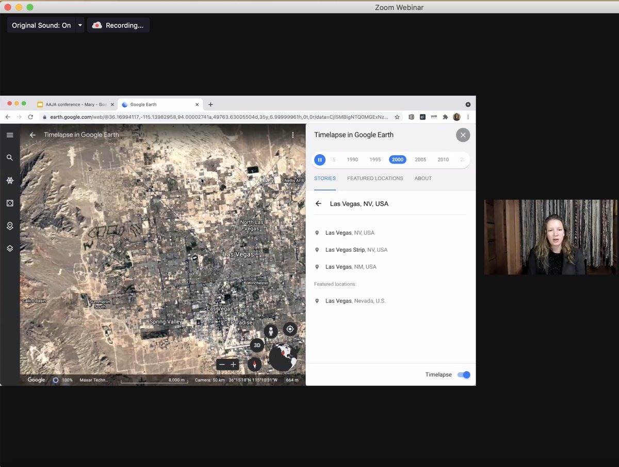The height and width of the screenshot is (467, 619).
Task: Activate Pegman Street View icon
Action: coord(271,331)
